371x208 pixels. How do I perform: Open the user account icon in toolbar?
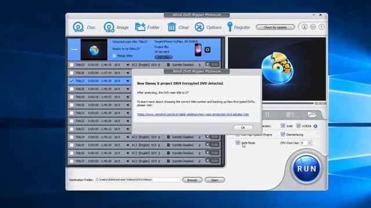click(x=304, y=27)
